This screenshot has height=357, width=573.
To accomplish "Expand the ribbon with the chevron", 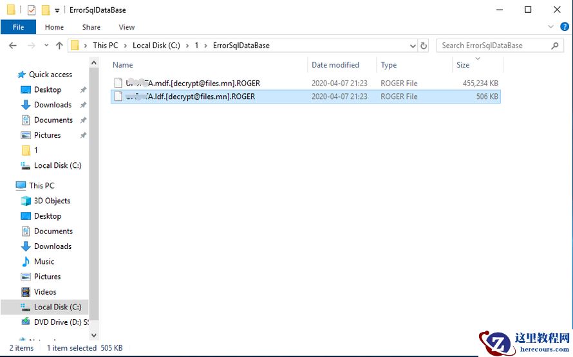I will pos(550,26).
